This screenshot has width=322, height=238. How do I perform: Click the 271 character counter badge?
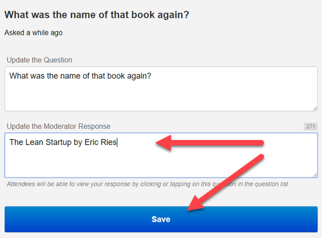click(311, 126)
